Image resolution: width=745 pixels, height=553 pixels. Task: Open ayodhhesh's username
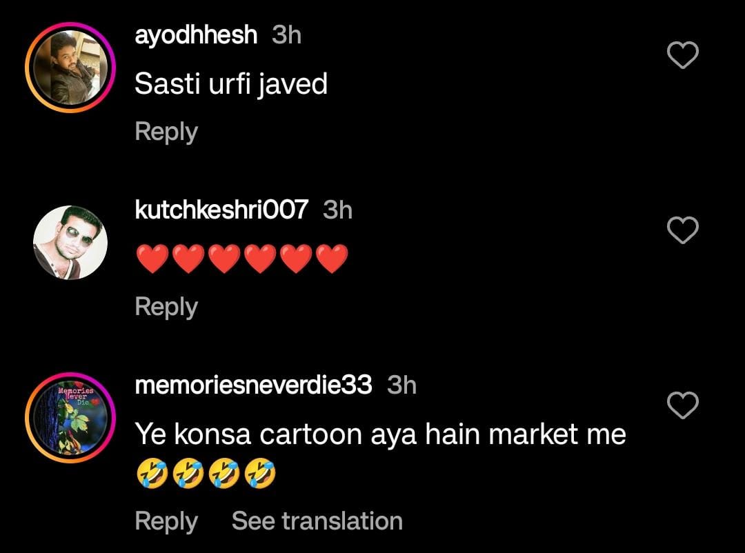point(197,34)
